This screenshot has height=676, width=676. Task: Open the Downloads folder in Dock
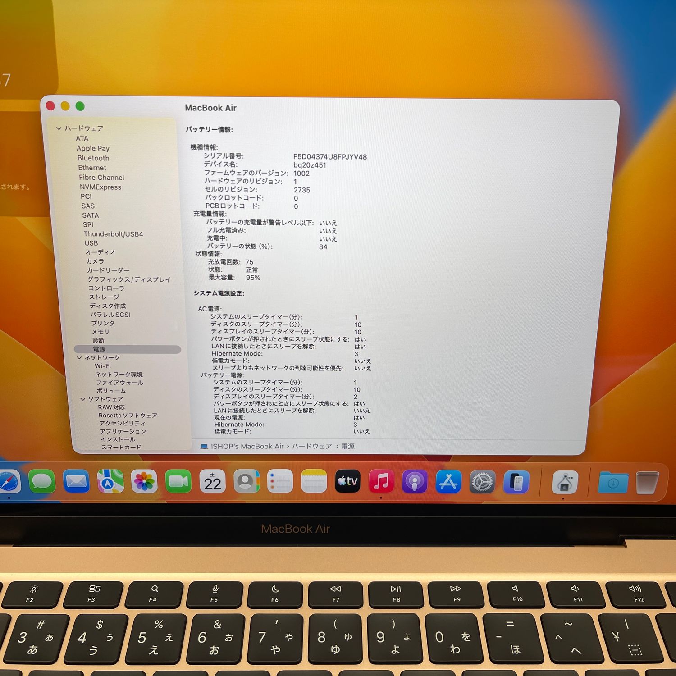(x=613, y=483)
